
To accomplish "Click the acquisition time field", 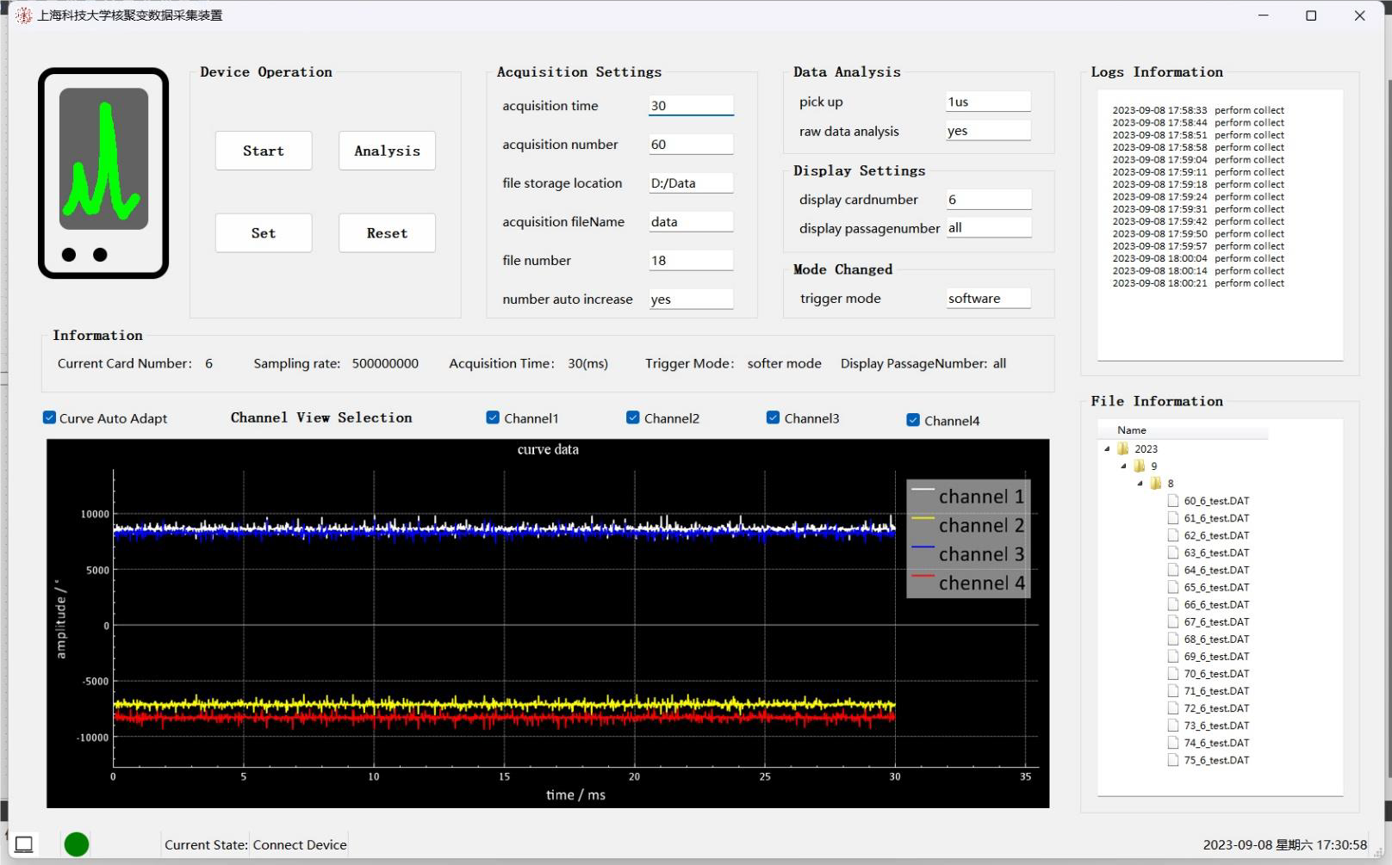I will 691,105.
